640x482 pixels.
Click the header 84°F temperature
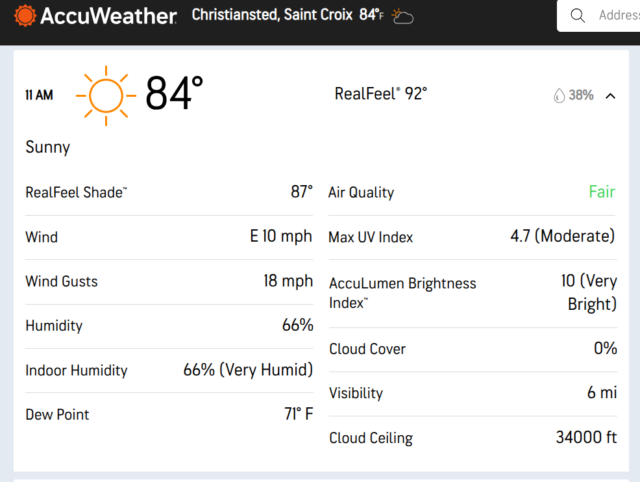coord(371,15)
